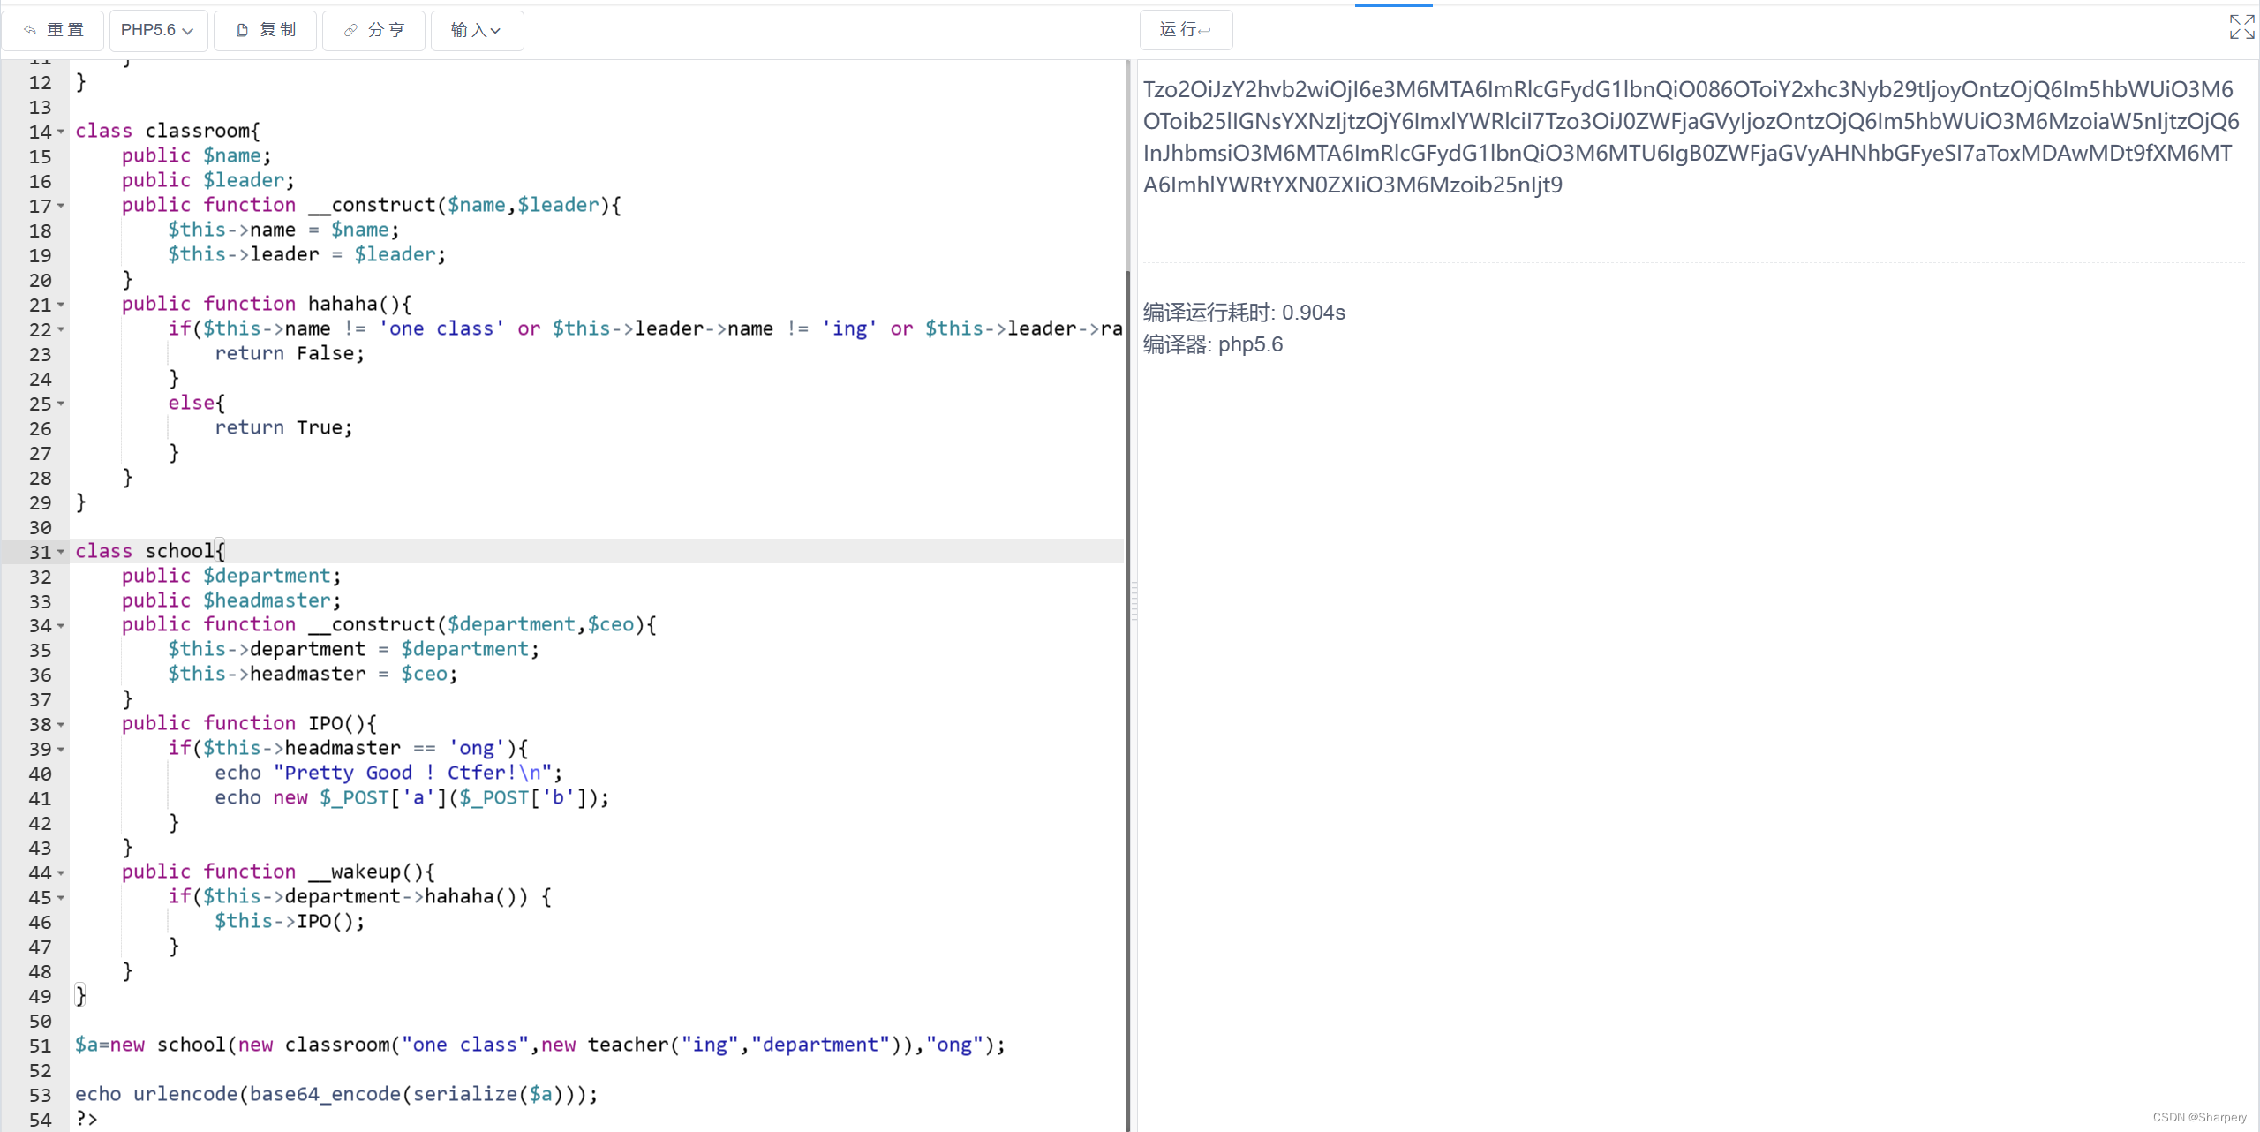Open the PHP5.6 version dropdown

point(158,30)
